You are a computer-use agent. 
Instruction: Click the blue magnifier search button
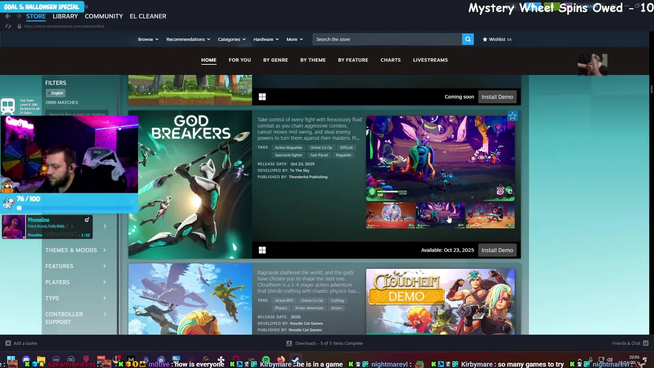coord(468,39)
